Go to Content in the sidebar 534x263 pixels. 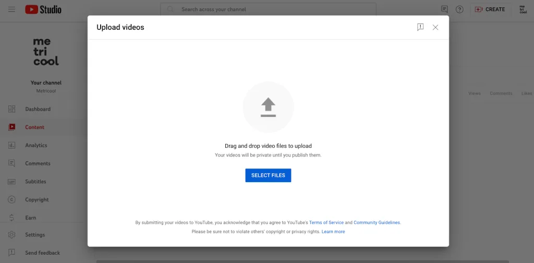pos(34,127)
